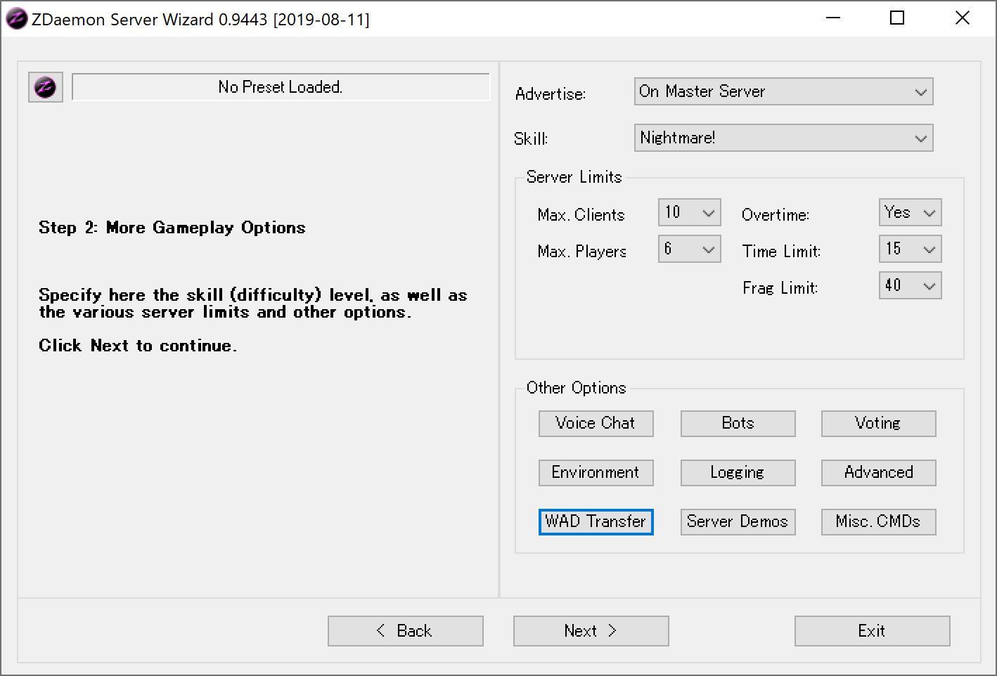This screenshot has height=676, width=997.
Task: Open the Advertise dropdown
Action: [x=783, y=92]
